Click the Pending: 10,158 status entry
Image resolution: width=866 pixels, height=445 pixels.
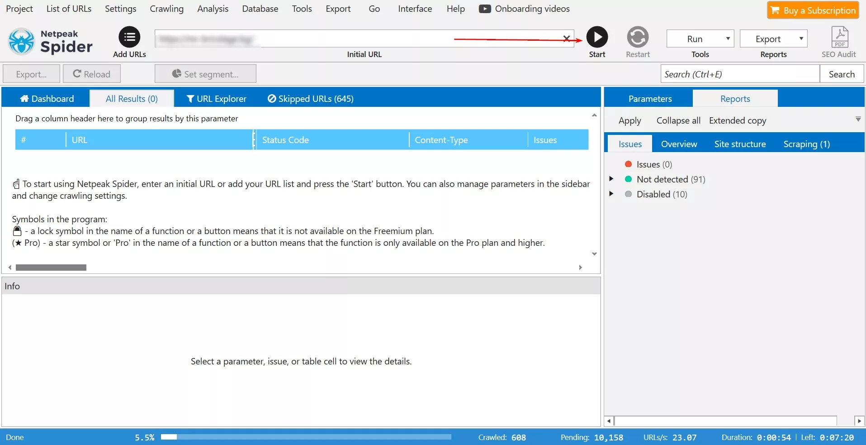[x=592, y=437]
